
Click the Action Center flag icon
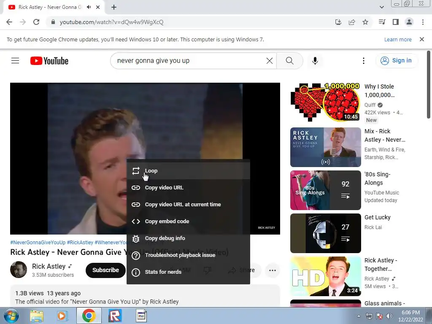tap(379, 316)
